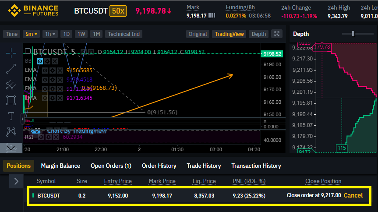Open settings for EMA 9171.6345
Viewport: 378px width, 212px height.
click(52, 98)
